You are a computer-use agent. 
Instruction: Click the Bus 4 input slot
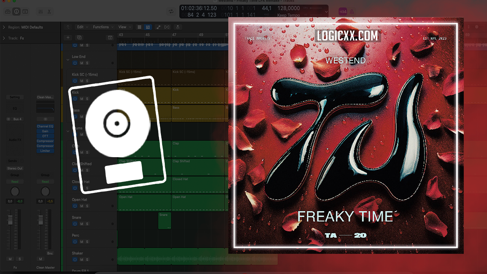pos(18,119)
